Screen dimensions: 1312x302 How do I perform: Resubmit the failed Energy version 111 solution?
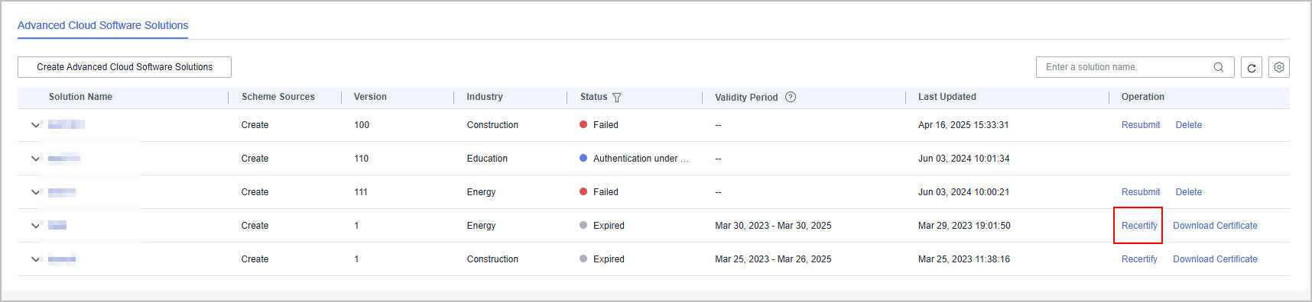(x=1141, y=192)
